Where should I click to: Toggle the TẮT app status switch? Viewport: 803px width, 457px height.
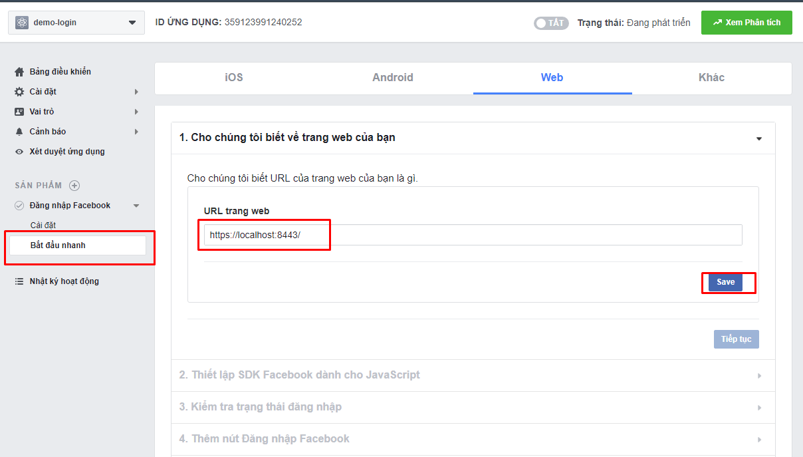(x=551, y=23)
